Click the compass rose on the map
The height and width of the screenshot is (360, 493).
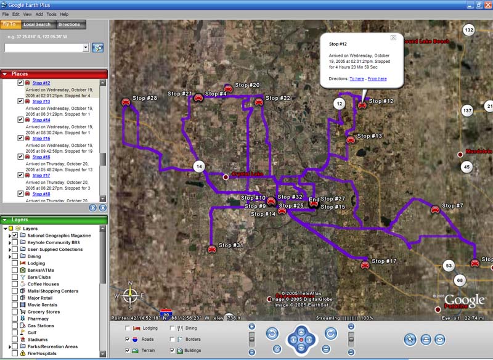[x=130, y=295]
